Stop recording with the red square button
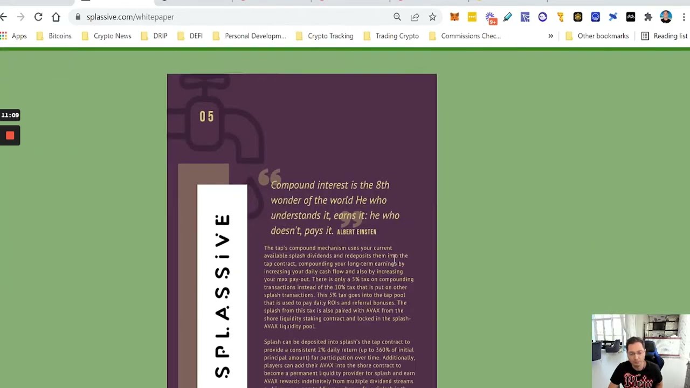 click(10, 136)
